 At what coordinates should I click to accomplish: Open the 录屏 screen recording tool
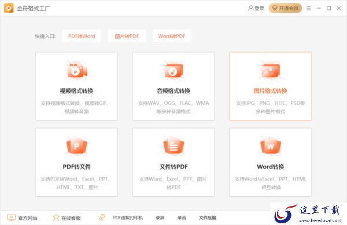(160, 217)
